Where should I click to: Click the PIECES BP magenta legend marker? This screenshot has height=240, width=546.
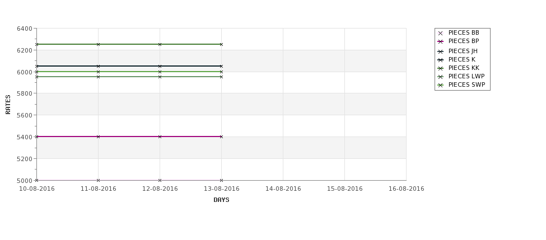pos(440,42)
